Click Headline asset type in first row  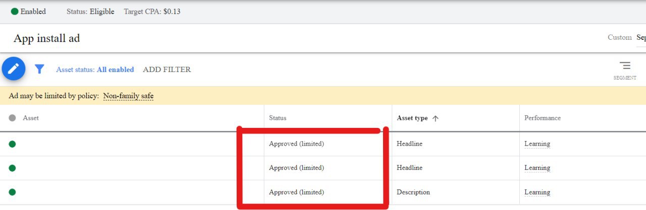click(409, 144)
